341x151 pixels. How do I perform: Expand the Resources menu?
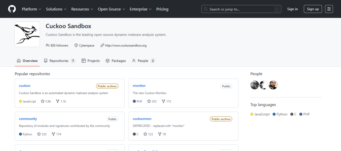[82, 9]
